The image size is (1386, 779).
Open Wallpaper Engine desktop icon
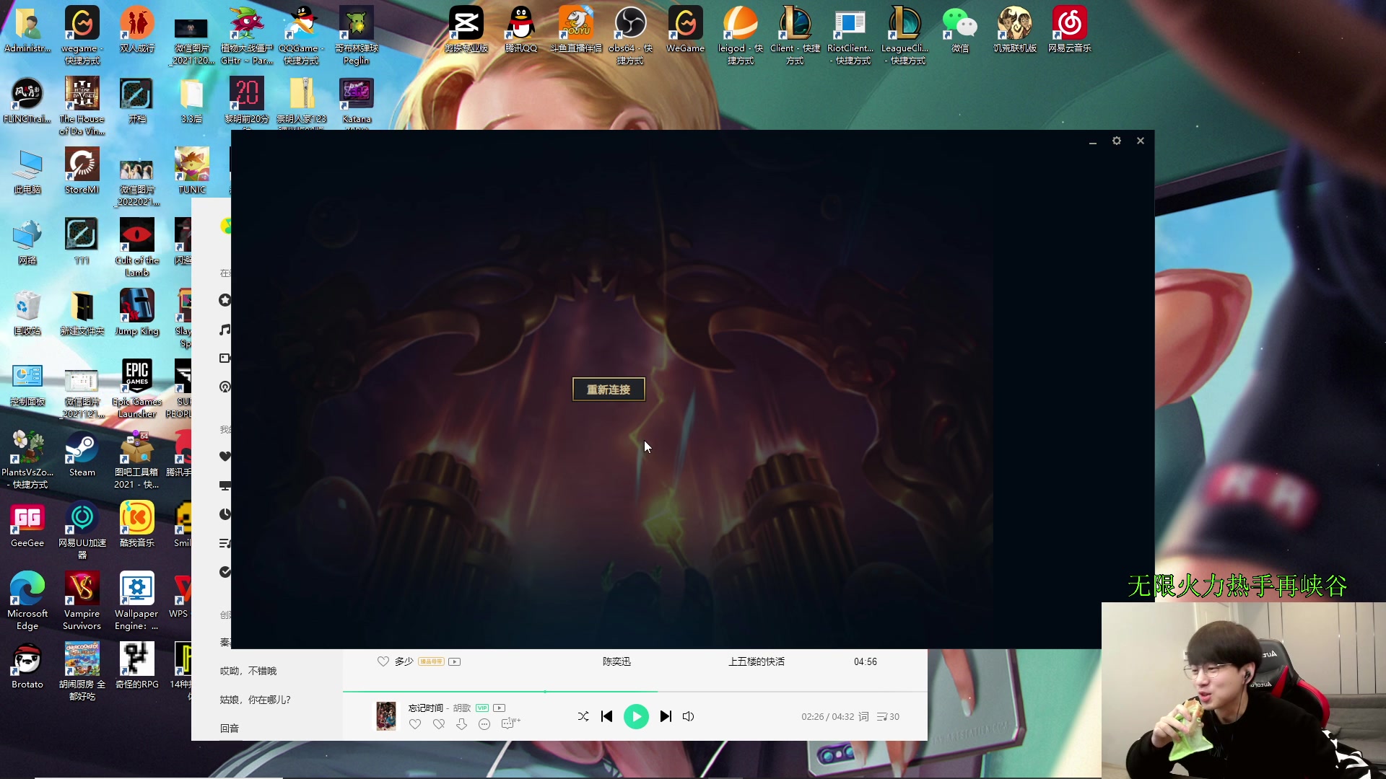(136, 601)
